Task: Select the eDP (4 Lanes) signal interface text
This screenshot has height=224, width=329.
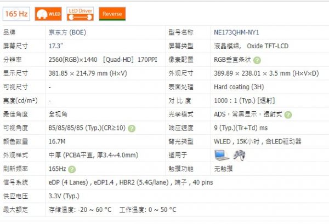Action: [x=131, y=182]
